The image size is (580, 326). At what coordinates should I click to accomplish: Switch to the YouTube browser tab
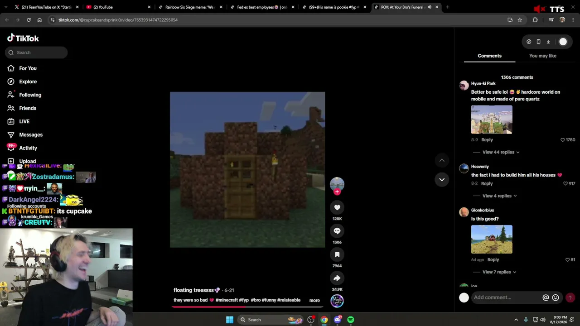[x=118, y=7]
